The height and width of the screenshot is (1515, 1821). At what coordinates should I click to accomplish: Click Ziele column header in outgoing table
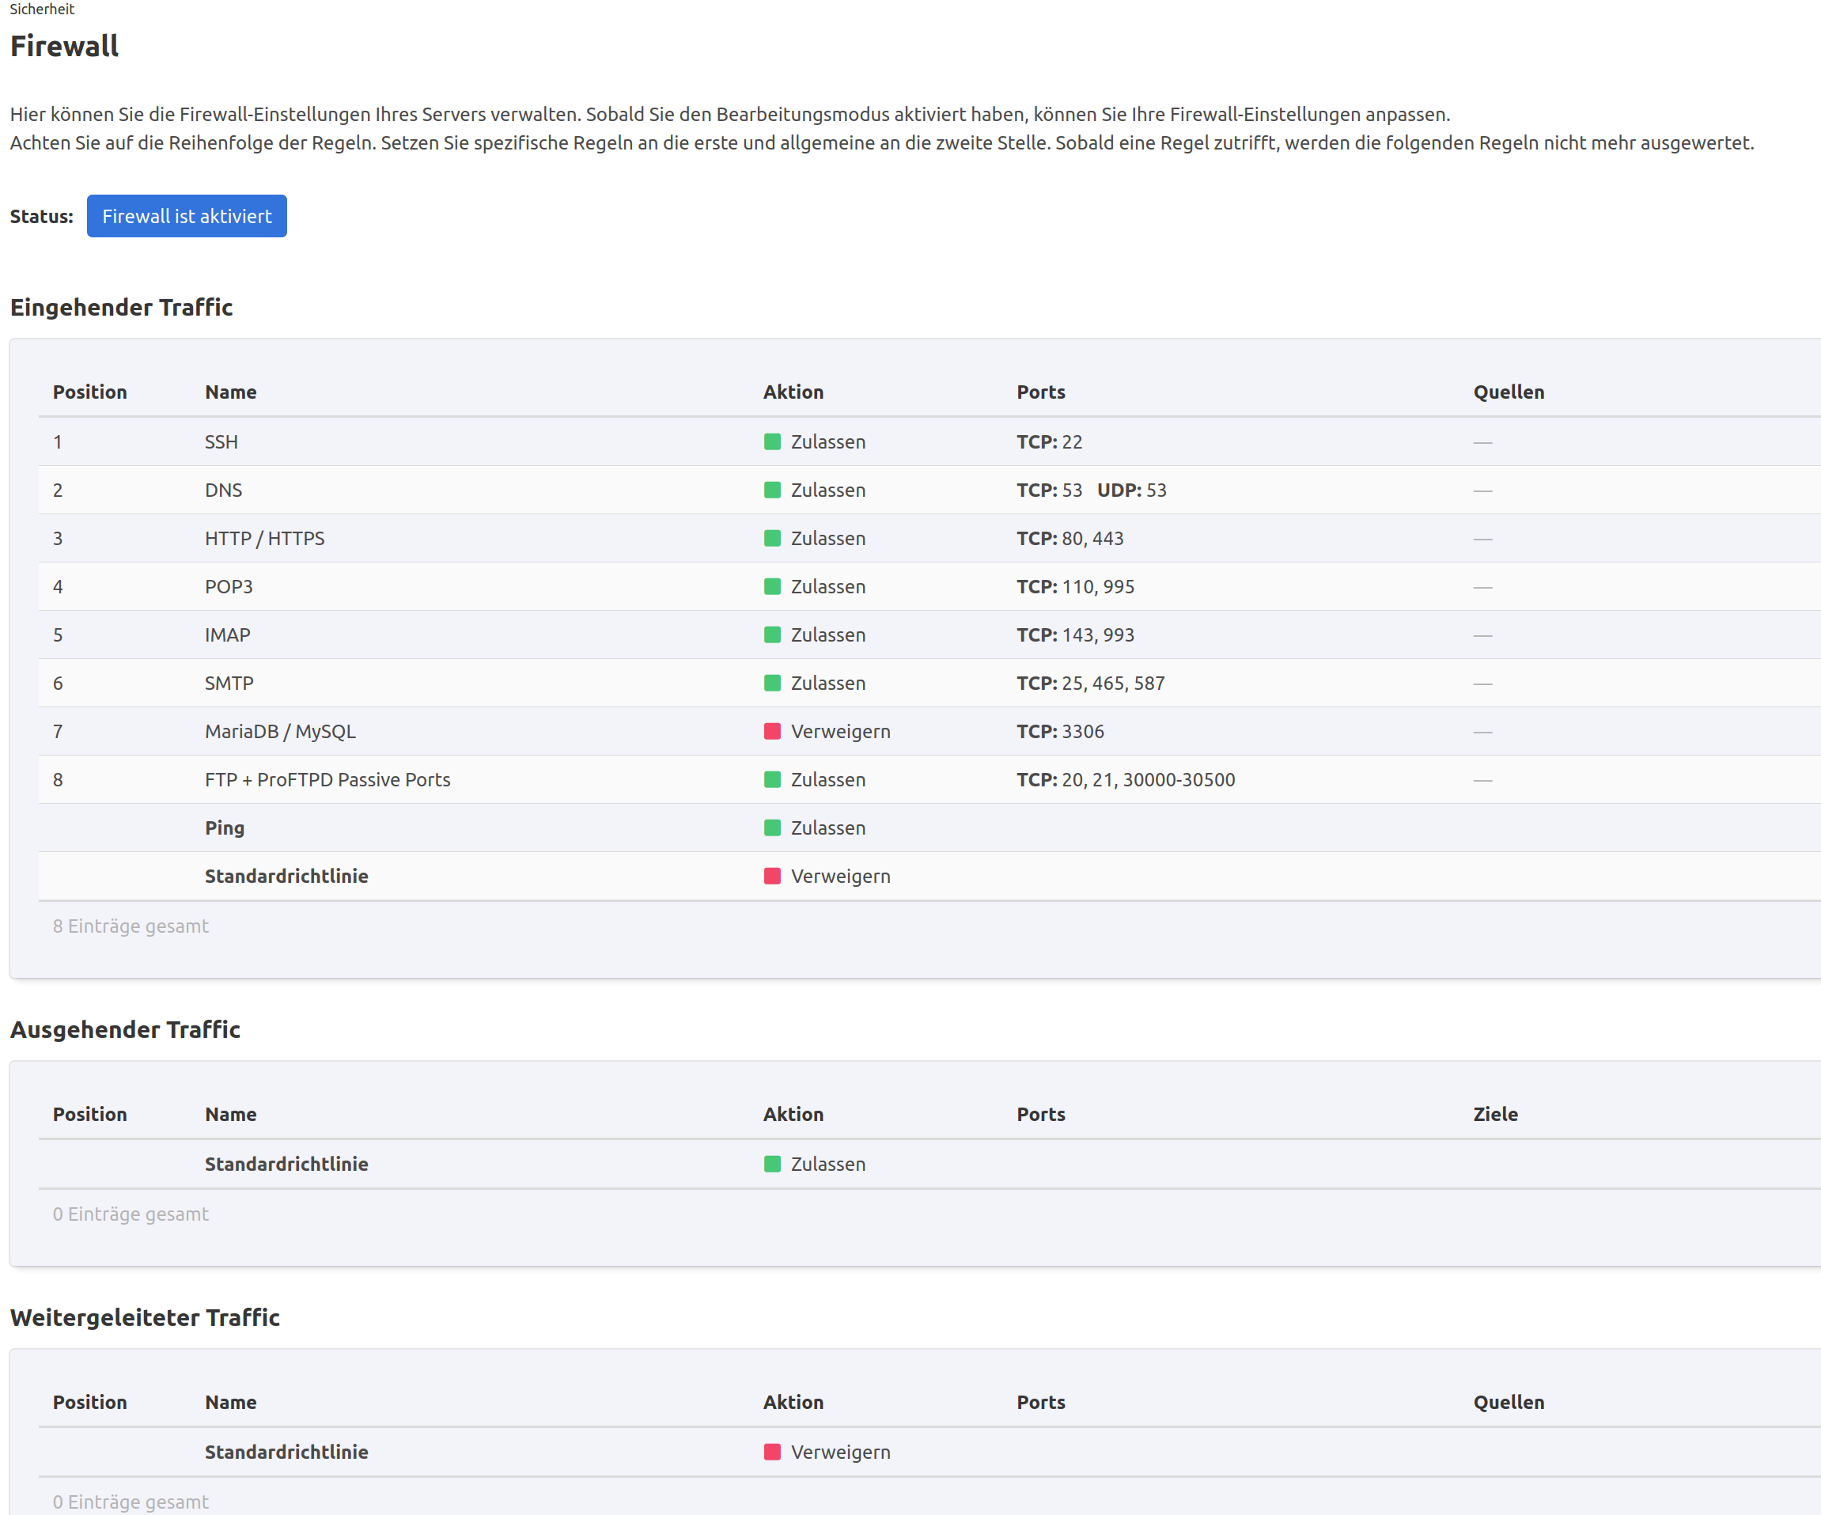pyautogui.click(x=1495, y=1115)
